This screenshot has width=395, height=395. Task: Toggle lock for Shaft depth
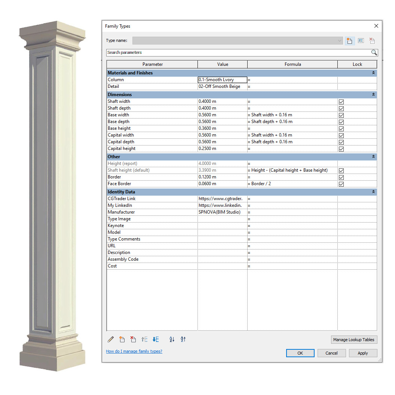tap(342, 108)
